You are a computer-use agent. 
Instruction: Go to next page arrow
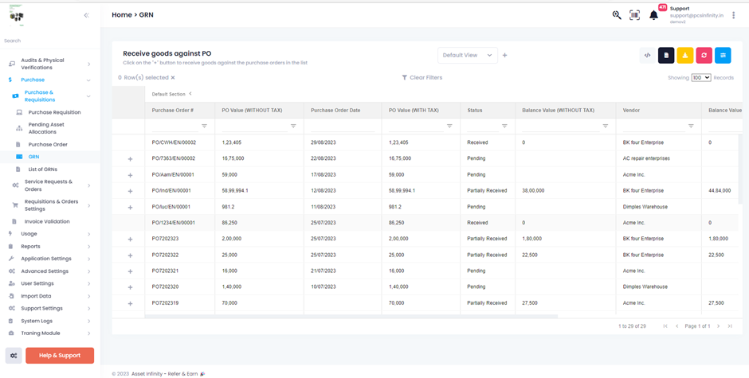pos(718,326)
